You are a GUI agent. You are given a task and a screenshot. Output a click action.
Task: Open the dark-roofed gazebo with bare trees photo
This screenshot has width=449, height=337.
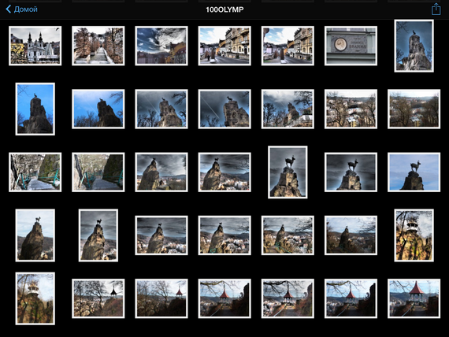click(x=98, y=298)
